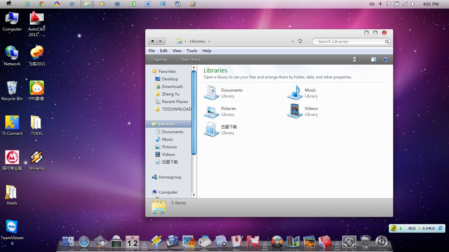Screen dimensions: 449x252
Task: Select Downloads under Favorites
Action: (169, 86)
